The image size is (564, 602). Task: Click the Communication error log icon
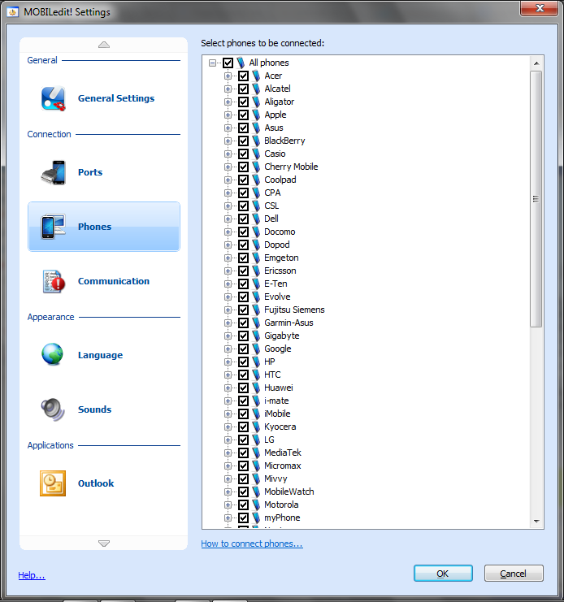pyautogui.click(x=54, y=281)
